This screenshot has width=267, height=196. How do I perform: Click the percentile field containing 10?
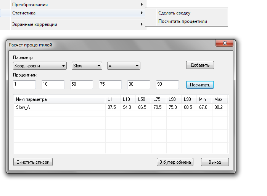pos(53,84)
